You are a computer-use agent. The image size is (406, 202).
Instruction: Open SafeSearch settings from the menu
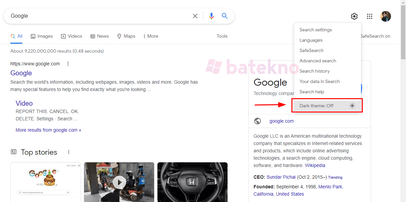click(x=311, y=50)
